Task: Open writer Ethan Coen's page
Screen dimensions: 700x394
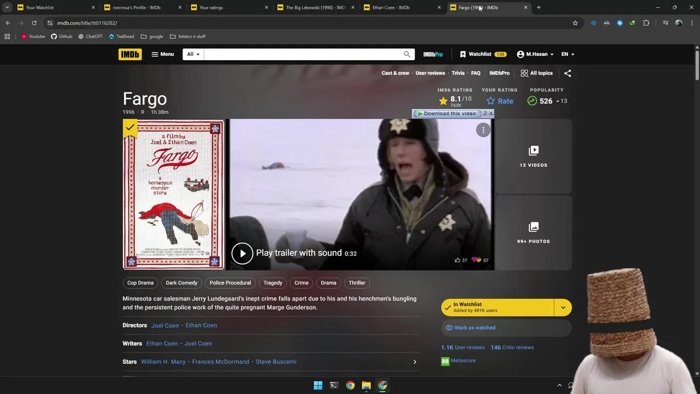Action: [x=162, y=344]
